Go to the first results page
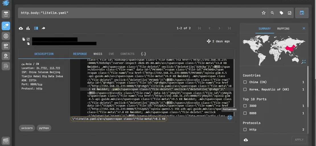316x146 pixels. (200, 28)
